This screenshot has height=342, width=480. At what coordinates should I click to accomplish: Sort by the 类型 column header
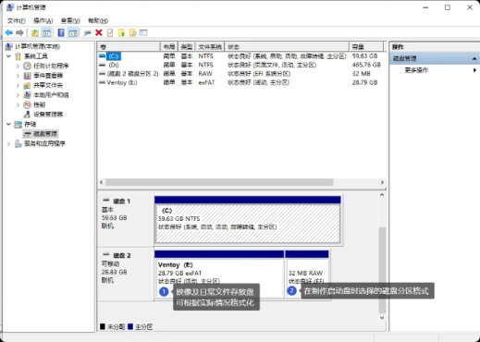(187, 47)
